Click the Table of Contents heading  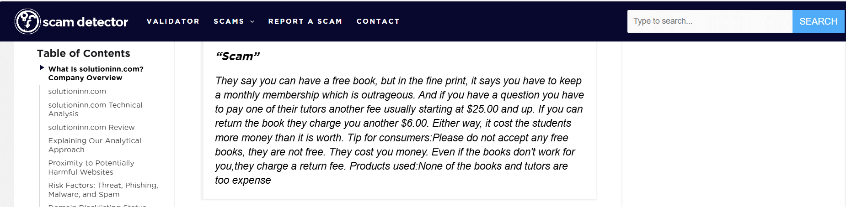[84, 53]
